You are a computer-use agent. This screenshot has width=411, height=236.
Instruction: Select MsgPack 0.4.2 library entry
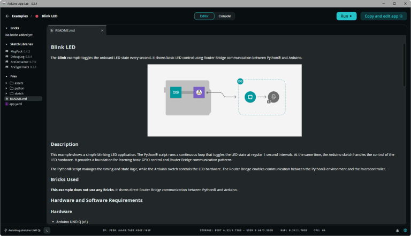click(20, 52)
